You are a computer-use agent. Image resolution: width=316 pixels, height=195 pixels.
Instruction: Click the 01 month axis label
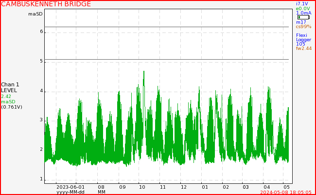[x=205, y=187]
